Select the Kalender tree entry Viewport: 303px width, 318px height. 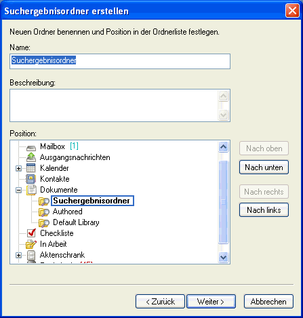(x=54, y=168)
